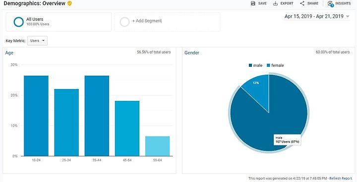This screenshot has width=357, height=182.
Task: Click the yellow verified shield icon
Action: point(70,3)
